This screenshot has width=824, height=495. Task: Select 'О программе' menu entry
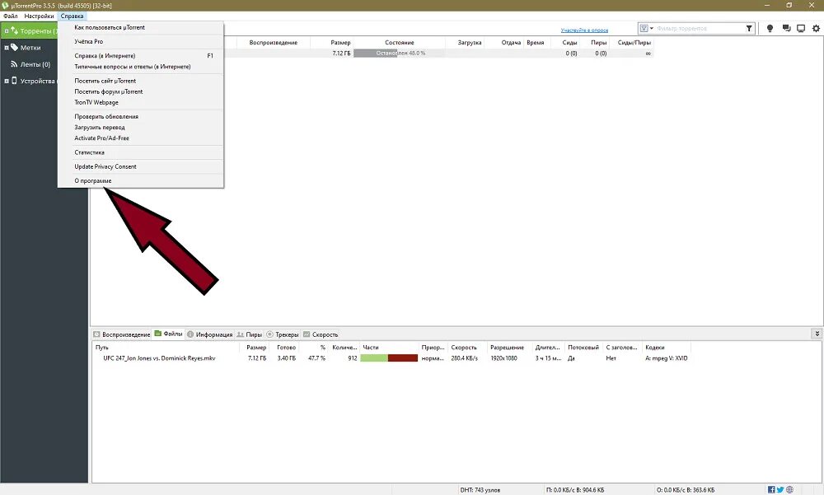tap(140, 180)
